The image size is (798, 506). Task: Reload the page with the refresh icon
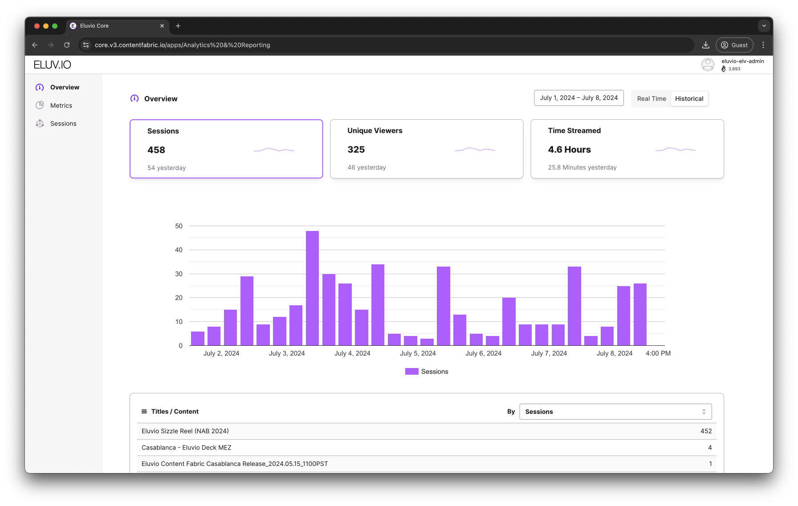pyautogui.click(x=67, y=45)
